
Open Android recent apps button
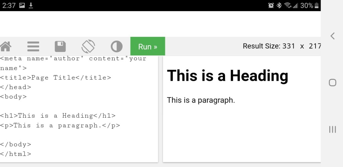[332, 129]
